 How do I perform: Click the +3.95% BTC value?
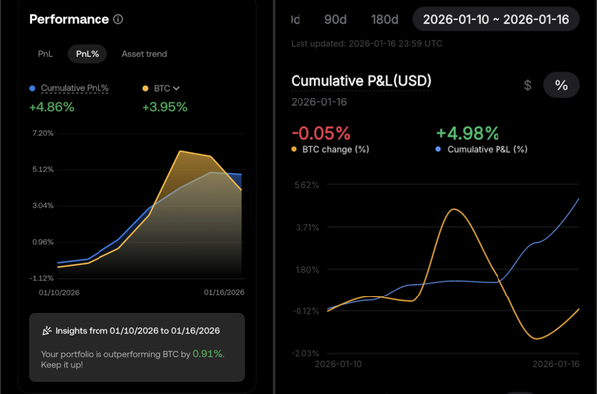coord(165,107)
